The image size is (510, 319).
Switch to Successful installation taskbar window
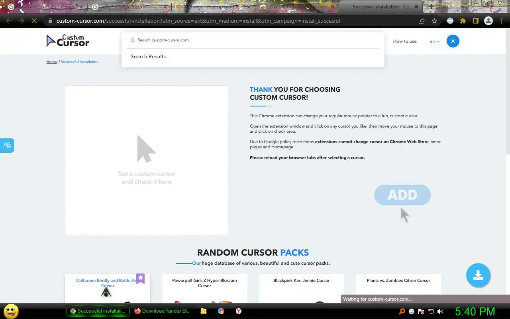[98, 311]
